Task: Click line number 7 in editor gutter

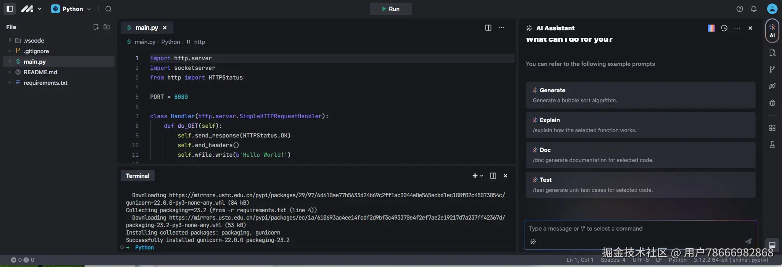Action: point(137,116)
